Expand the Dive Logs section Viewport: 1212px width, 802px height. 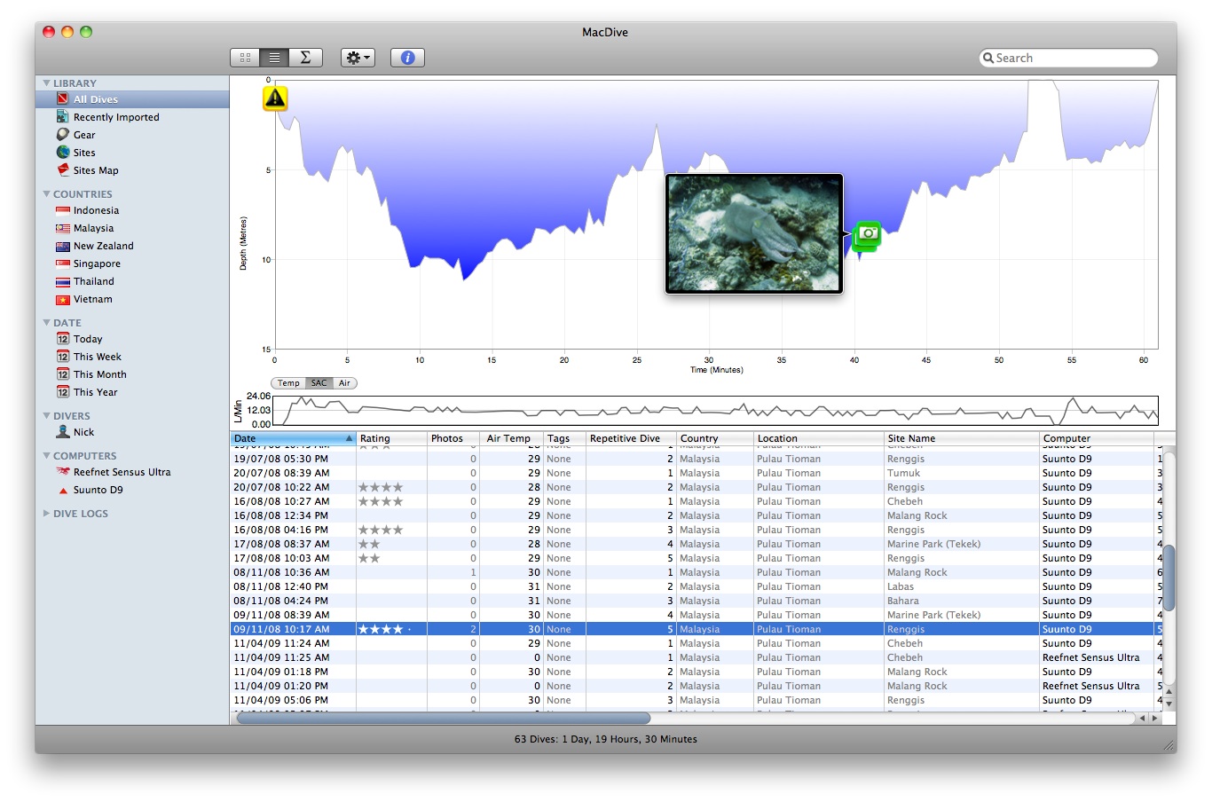47,514
